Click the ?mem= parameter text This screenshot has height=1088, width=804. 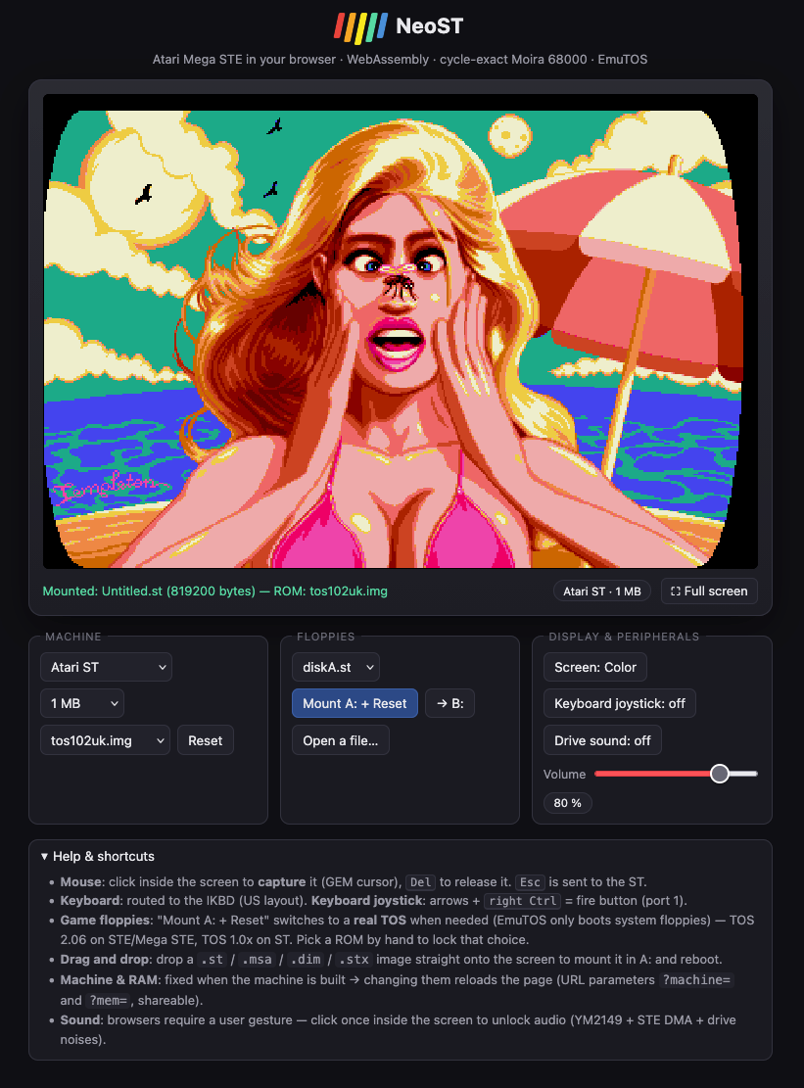click(109, 1001)
